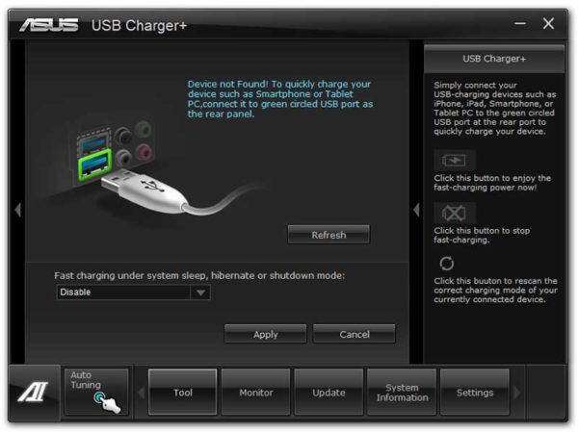Click the ASUS logo in title bar
This screenshot has width=578, height=432.
tap(49, 25)
